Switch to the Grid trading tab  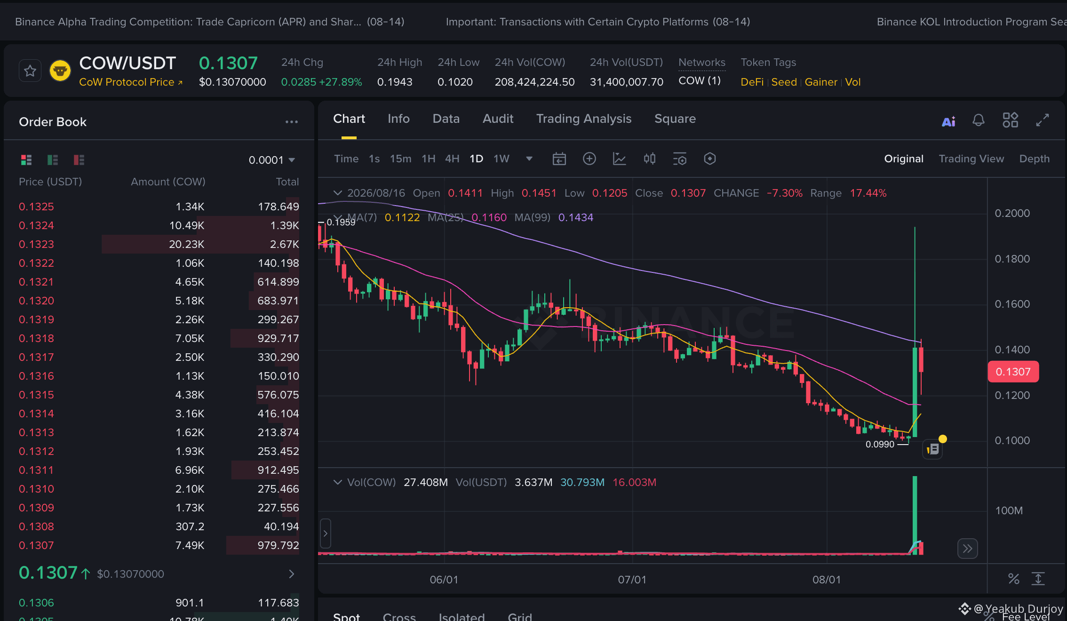click(520, 616)
